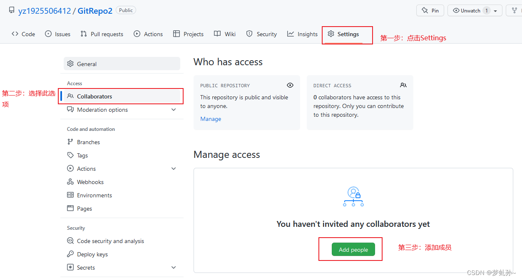
Task: Open Tags settings
Action: pyautogui.click(x=122, y=155)
